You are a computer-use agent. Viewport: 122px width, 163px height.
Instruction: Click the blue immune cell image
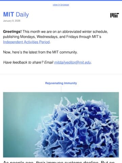[61, 125]
